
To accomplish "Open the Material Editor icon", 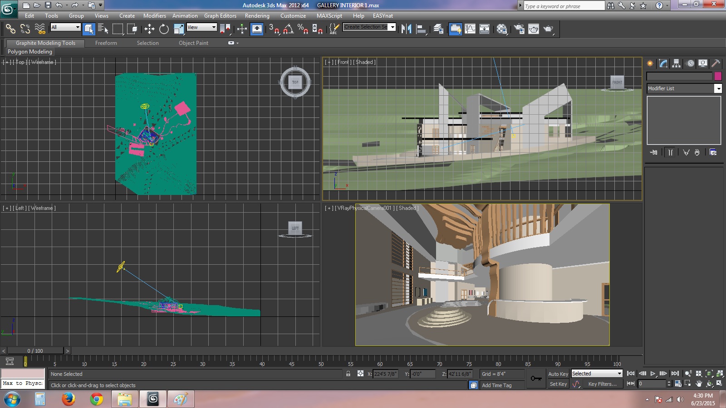I will [502, 29].
